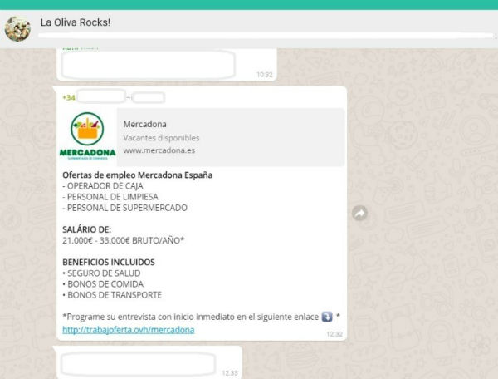This screenshot has height=379, width=498.
Task: Click the Mercadona logo in link preview
Action: point(87,137)
